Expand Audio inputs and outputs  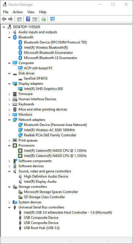point(9,32)
